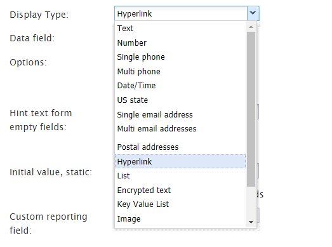Click the dropdown list scroll-down arrow
This screenshot has width=332, height=247.
(251, 222)
